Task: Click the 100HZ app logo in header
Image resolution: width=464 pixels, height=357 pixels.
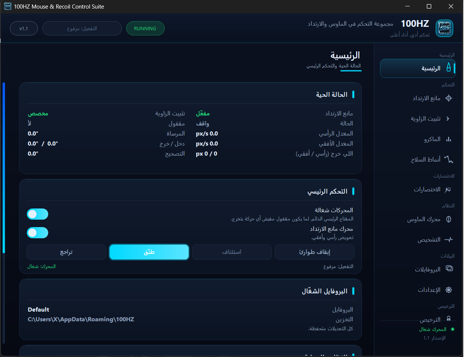Action: (444, 28)
